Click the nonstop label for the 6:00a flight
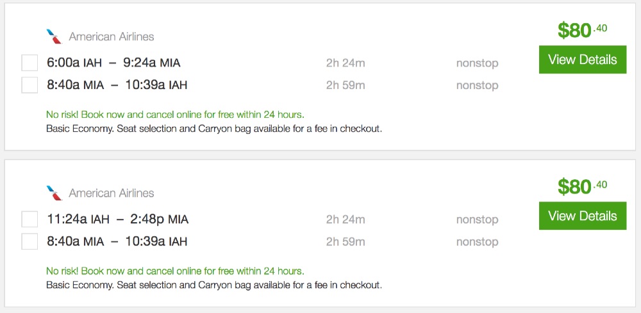The height and width of the screenshot is (313, 641). (477, 63)
